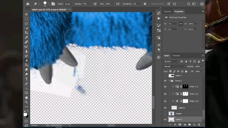Open the Normal blend mode dropdown
This screenshot has height=128, width=228.
(x=174, y=66)
